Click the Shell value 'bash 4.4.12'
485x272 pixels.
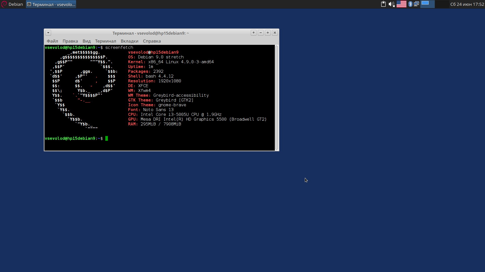click(x=160, y=76)
